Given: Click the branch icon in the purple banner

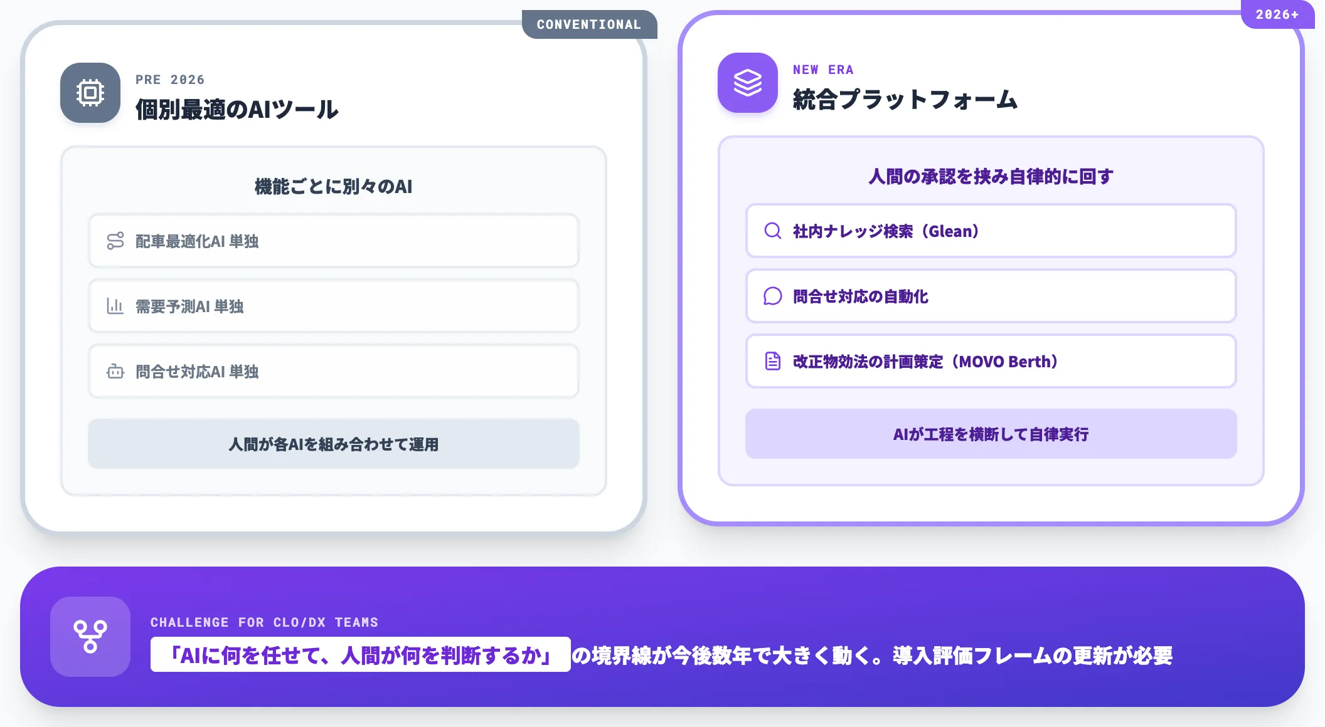Looking at the screenshot, I should coord(90,637).
